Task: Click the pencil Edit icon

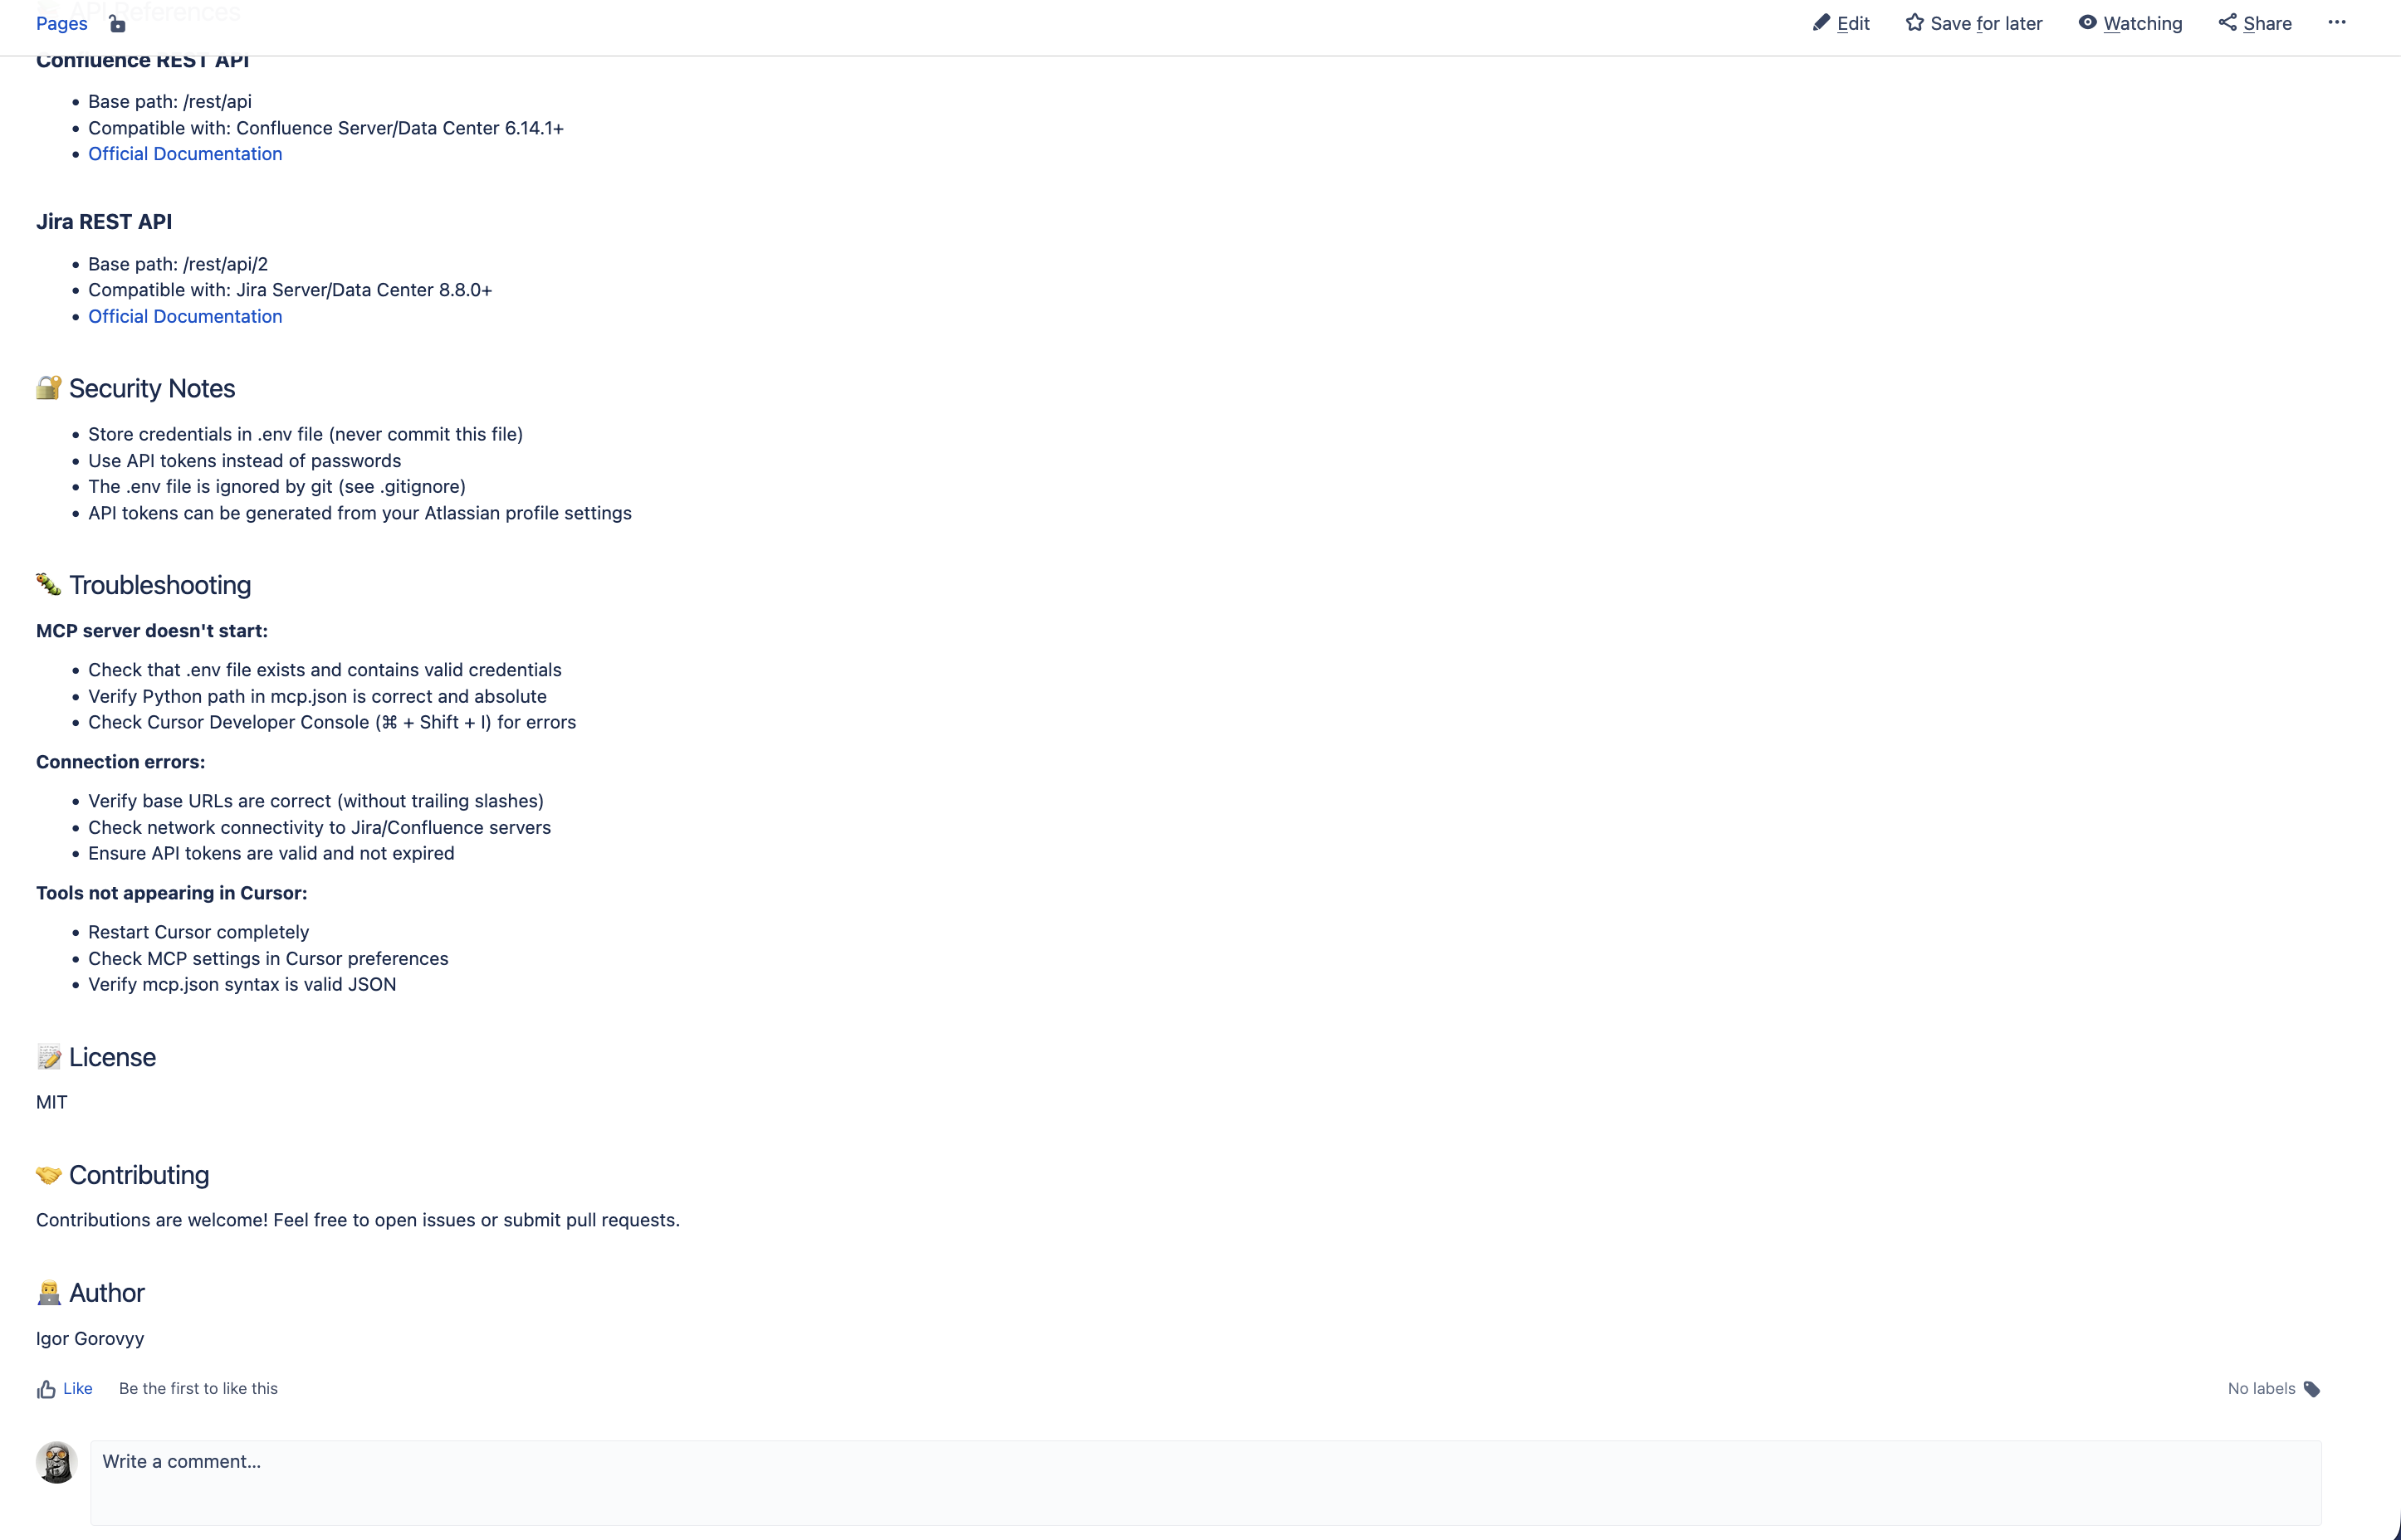Action: click(1823, 22)
